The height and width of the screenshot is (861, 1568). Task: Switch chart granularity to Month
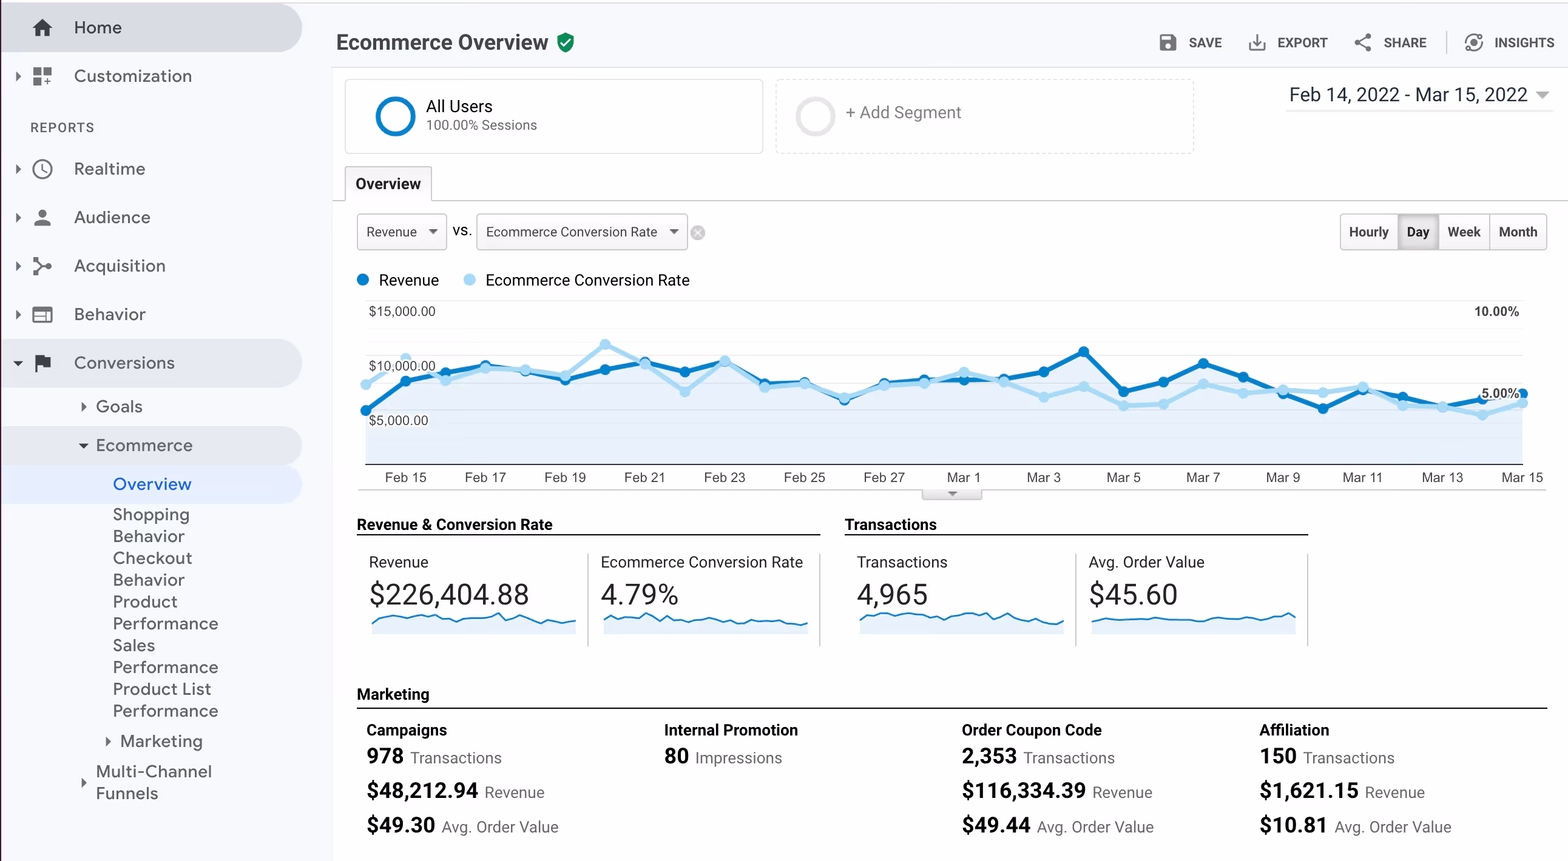1518,232
